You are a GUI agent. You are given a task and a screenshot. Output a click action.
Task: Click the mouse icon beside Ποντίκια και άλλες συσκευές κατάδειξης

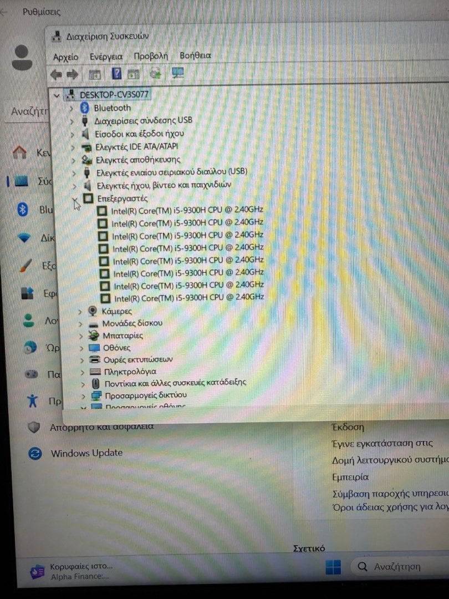pos(96,383)
